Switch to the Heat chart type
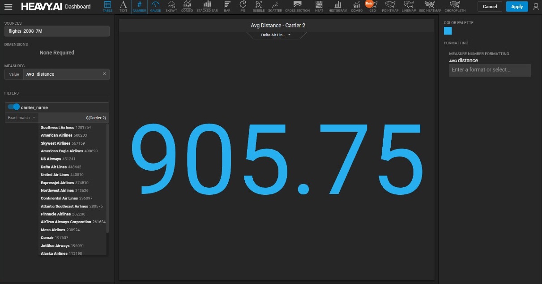 319,6
